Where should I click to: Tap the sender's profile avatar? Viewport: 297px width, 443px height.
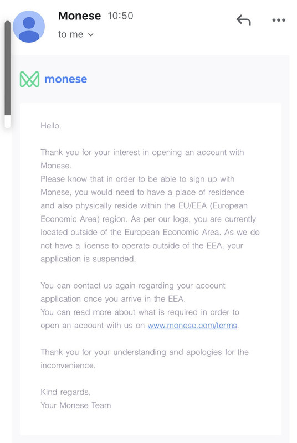[29, 27]
